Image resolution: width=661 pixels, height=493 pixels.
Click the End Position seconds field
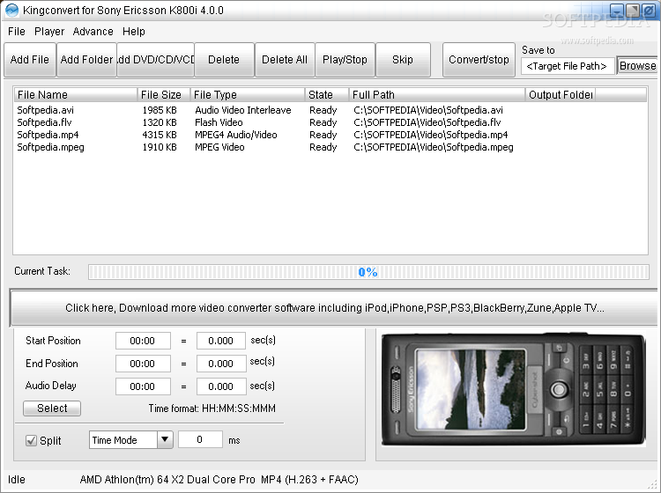pos(221,364)
